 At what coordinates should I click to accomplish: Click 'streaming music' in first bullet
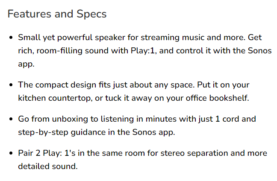click(160, 38)
